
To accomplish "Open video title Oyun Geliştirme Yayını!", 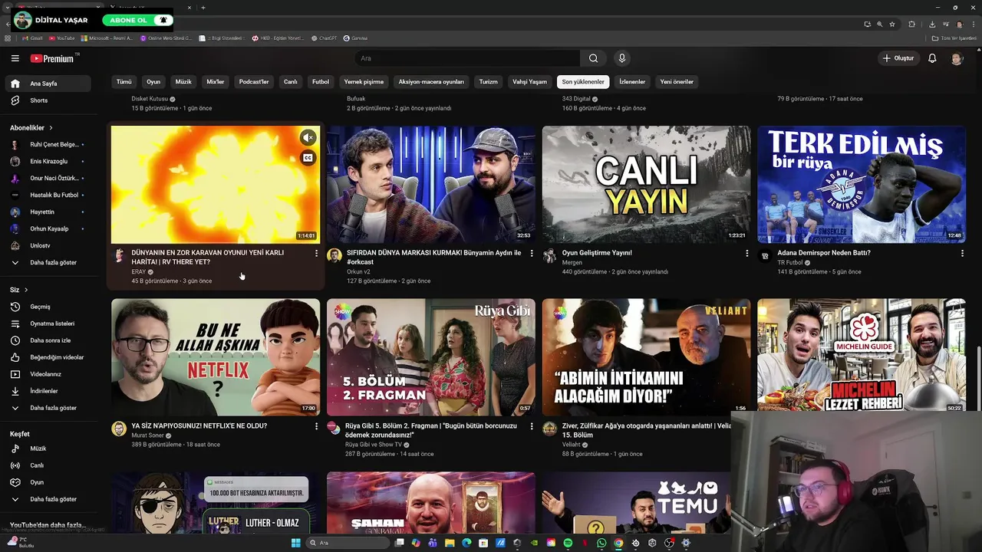I will (597, 253).
